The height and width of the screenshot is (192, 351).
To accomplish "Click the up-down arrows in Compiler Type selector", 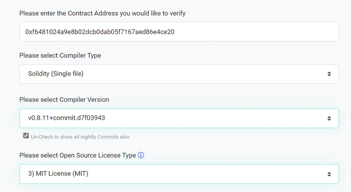I will pos(329,74).
